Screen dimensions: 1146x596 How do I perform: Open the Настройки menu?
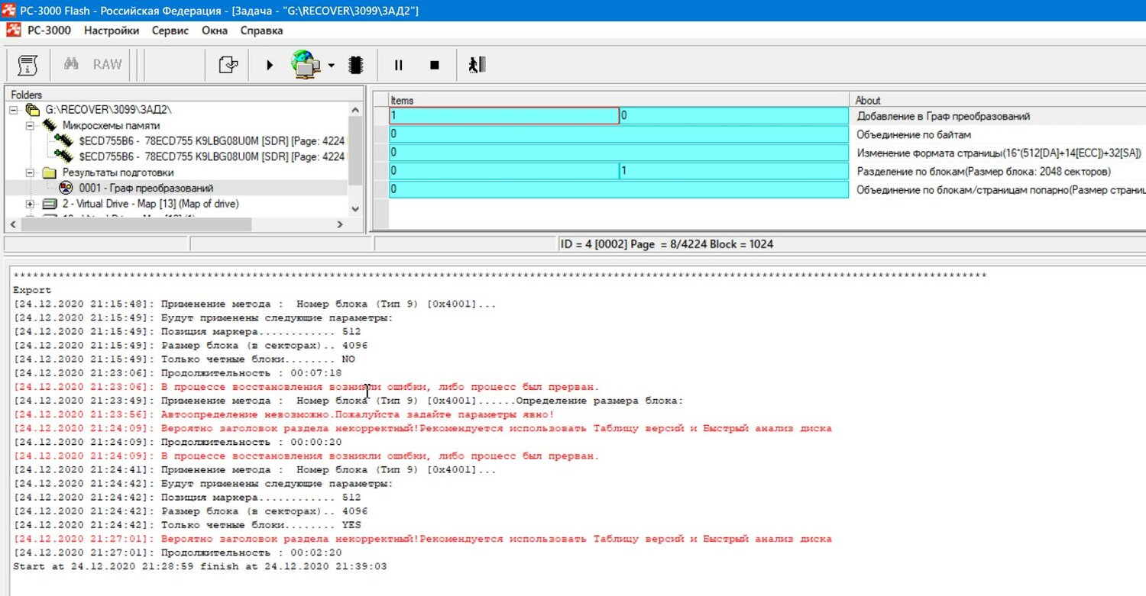(112, 31)
